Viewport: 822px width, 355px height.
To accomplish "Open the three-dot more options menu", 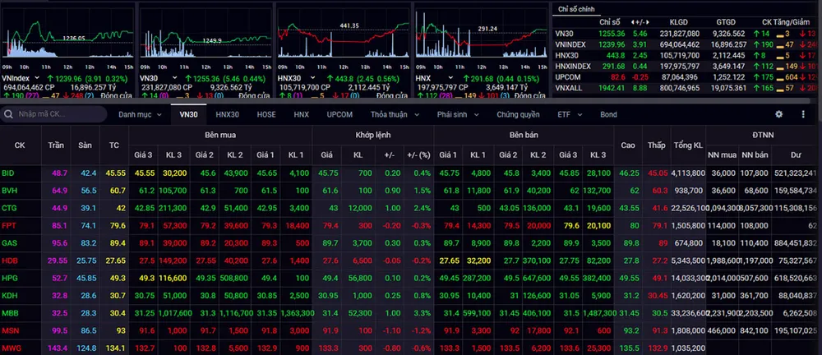I will (801, 114).
